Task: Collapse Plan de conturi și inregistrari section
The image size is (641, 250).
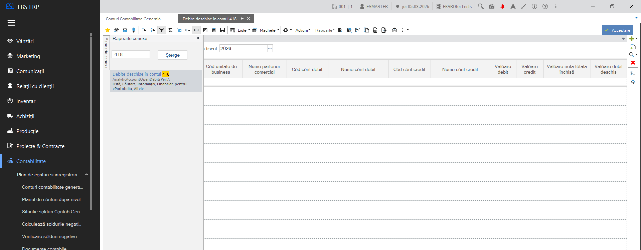Action: pos(87,175)
